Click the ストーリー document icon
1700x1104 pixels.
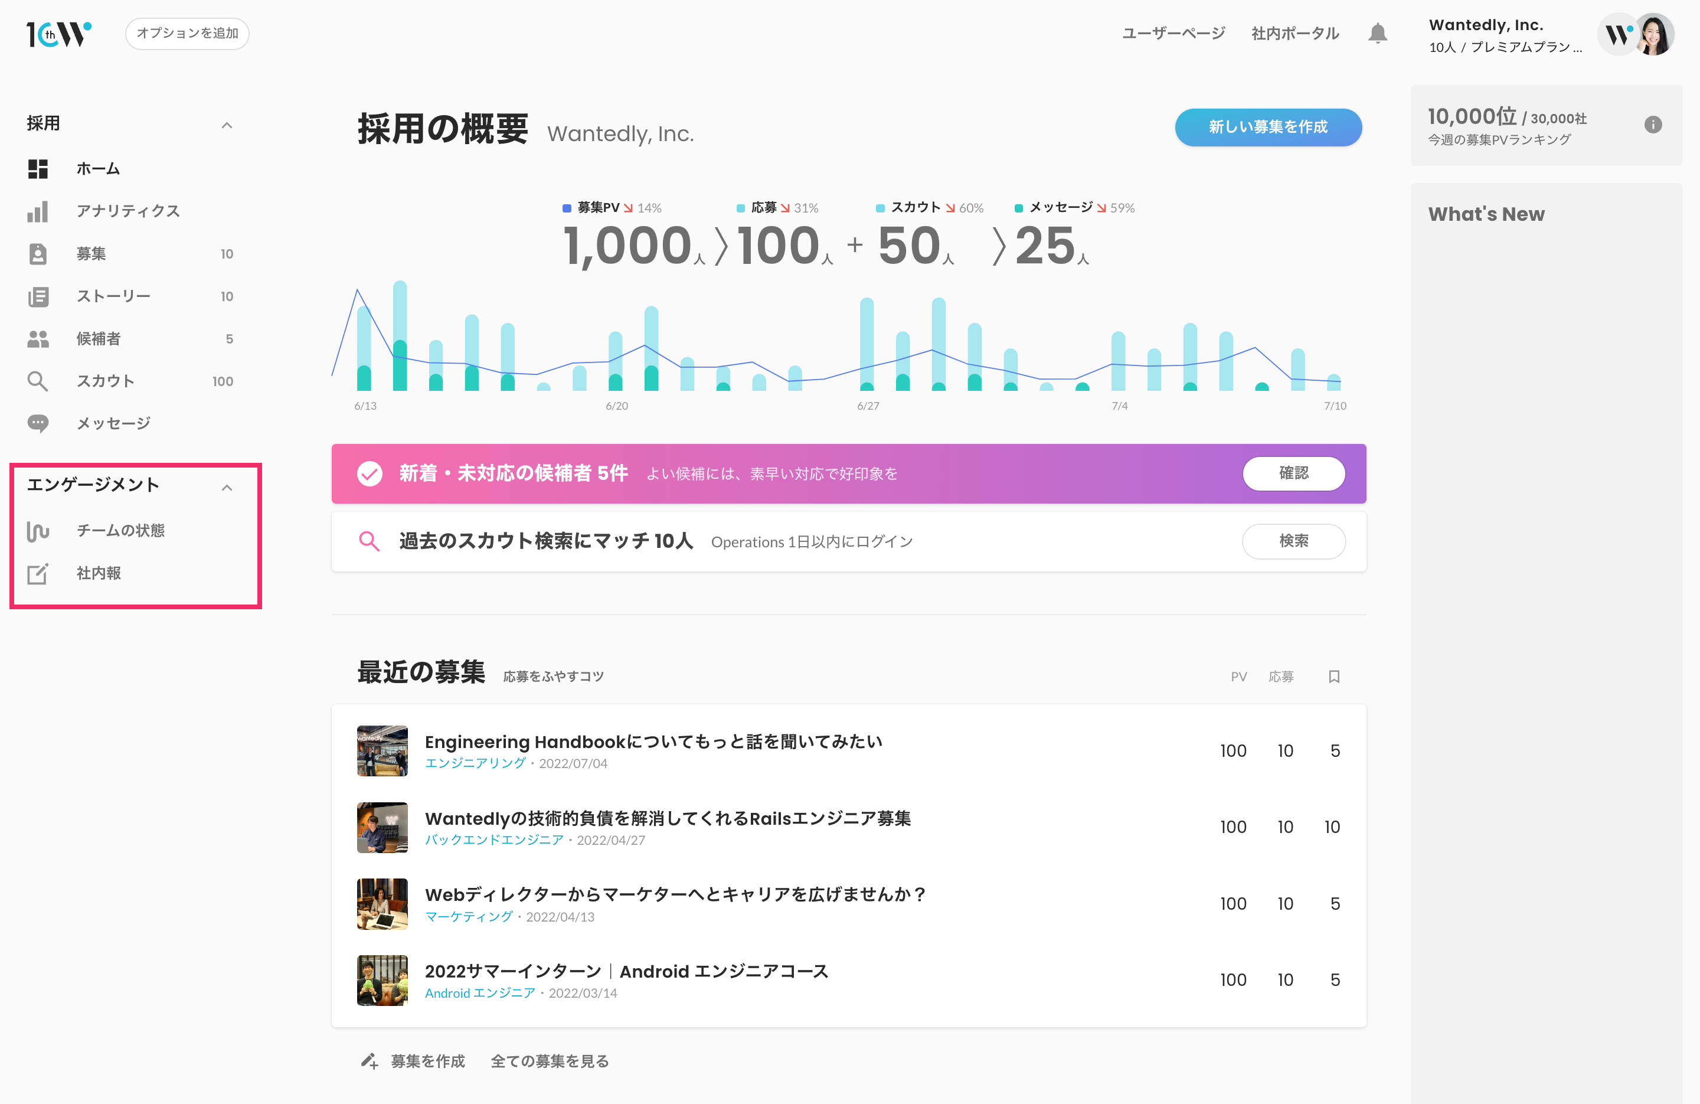[38, 296]
